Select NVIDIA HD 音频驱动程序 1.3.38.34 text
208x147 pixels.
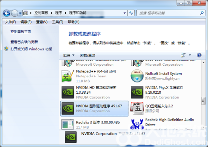tap(96, 90)
